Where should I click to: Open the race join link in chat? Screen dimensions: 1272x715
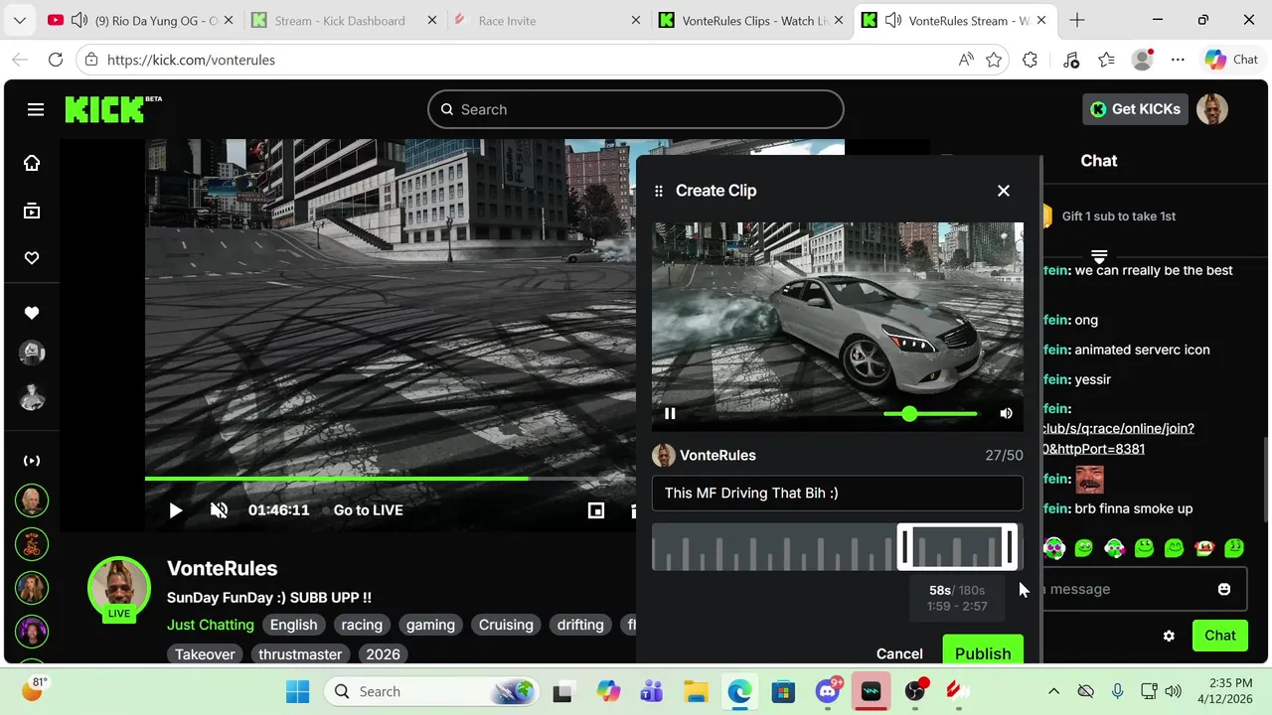pos(1118,438)
